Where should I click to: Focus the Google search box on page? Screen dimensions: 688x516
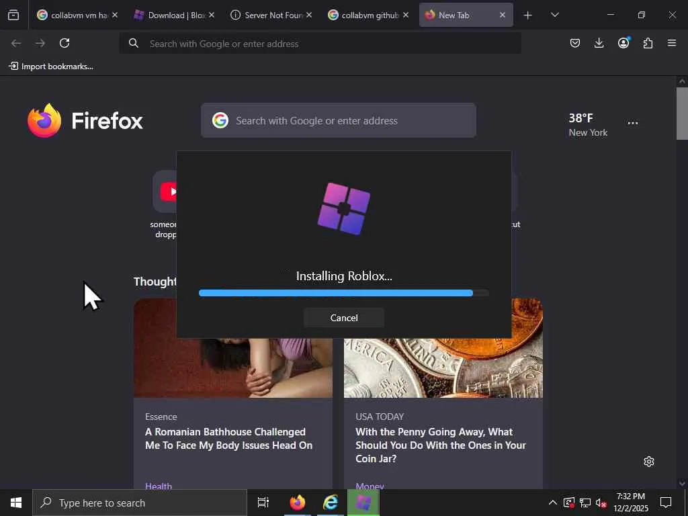click(339, 120)
